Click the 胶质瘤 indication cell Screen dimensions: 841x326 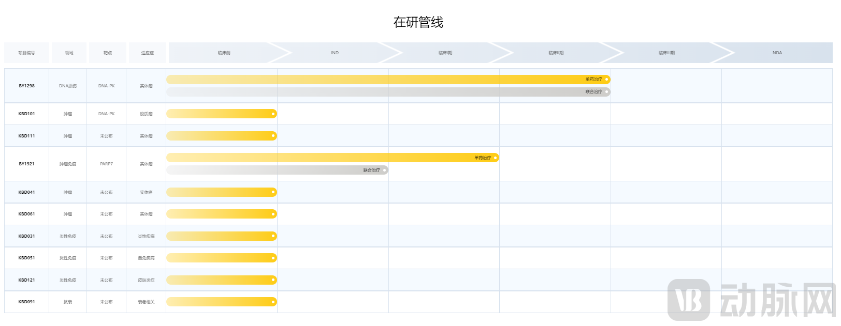pos(146,114)
